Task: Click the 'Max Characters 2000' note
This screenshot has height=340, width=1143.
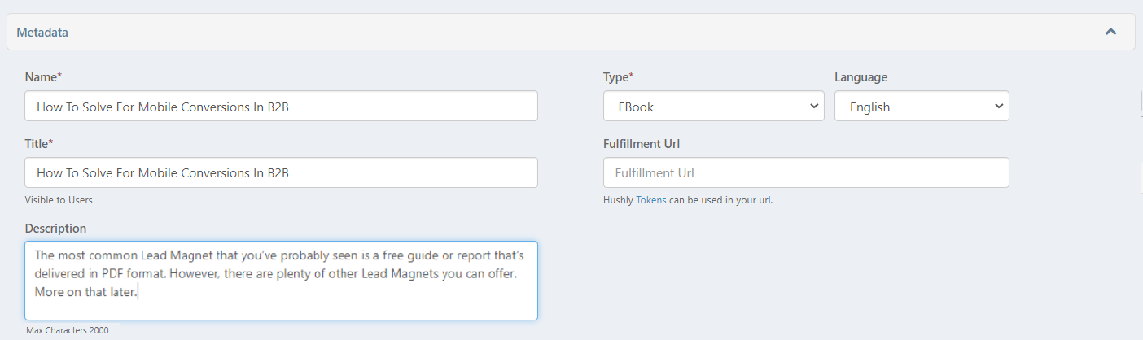Action: tap(67, 330)
